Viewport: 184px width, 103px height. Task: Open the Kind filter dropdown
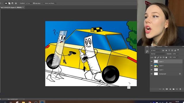point(156,50)
